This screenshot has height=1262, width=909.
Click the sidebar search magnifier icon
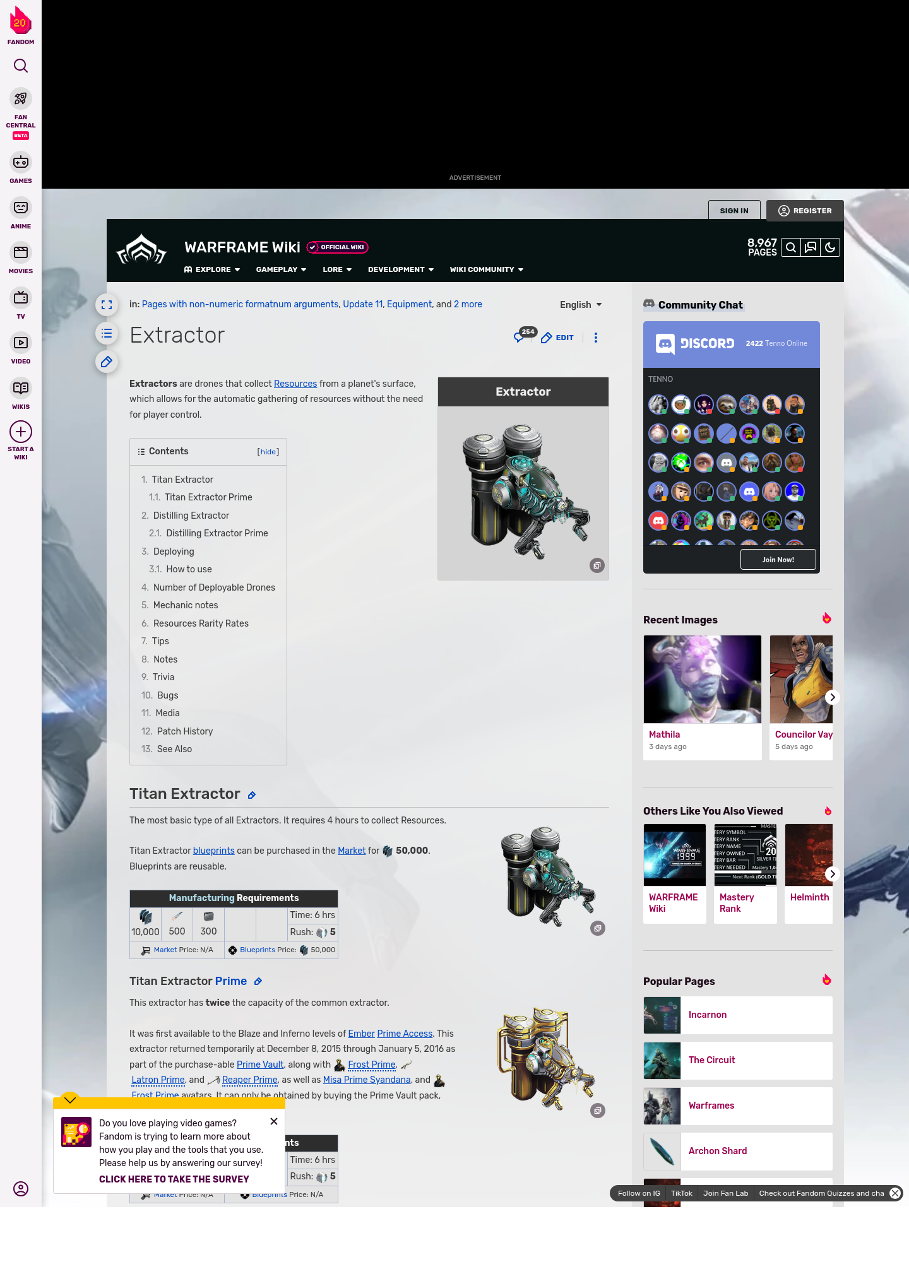(x=21, y=66)
